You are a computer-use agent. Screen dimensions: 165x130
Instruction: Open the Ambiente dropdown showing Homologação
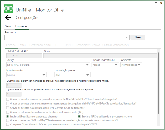(131, 65)
